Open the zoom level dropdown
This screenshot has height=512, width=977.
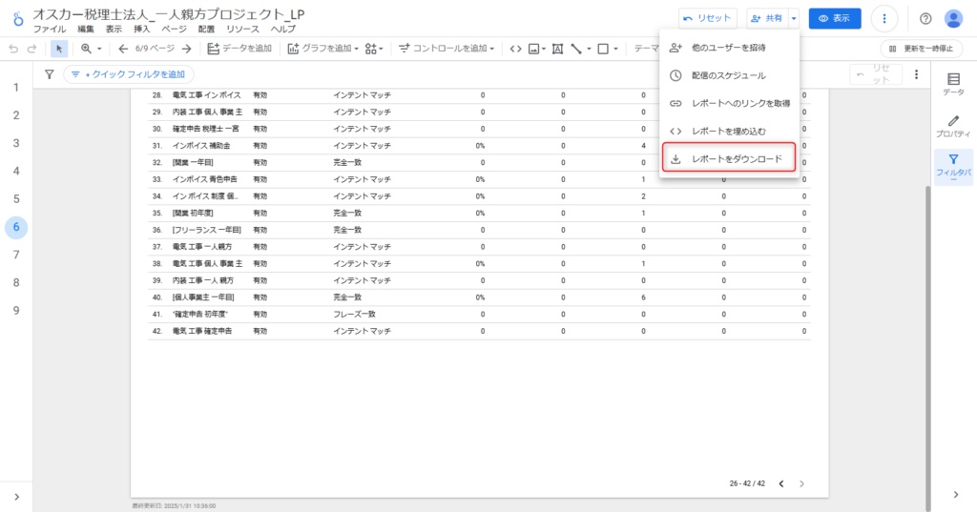pyautogui.click(x=91, y=48)
